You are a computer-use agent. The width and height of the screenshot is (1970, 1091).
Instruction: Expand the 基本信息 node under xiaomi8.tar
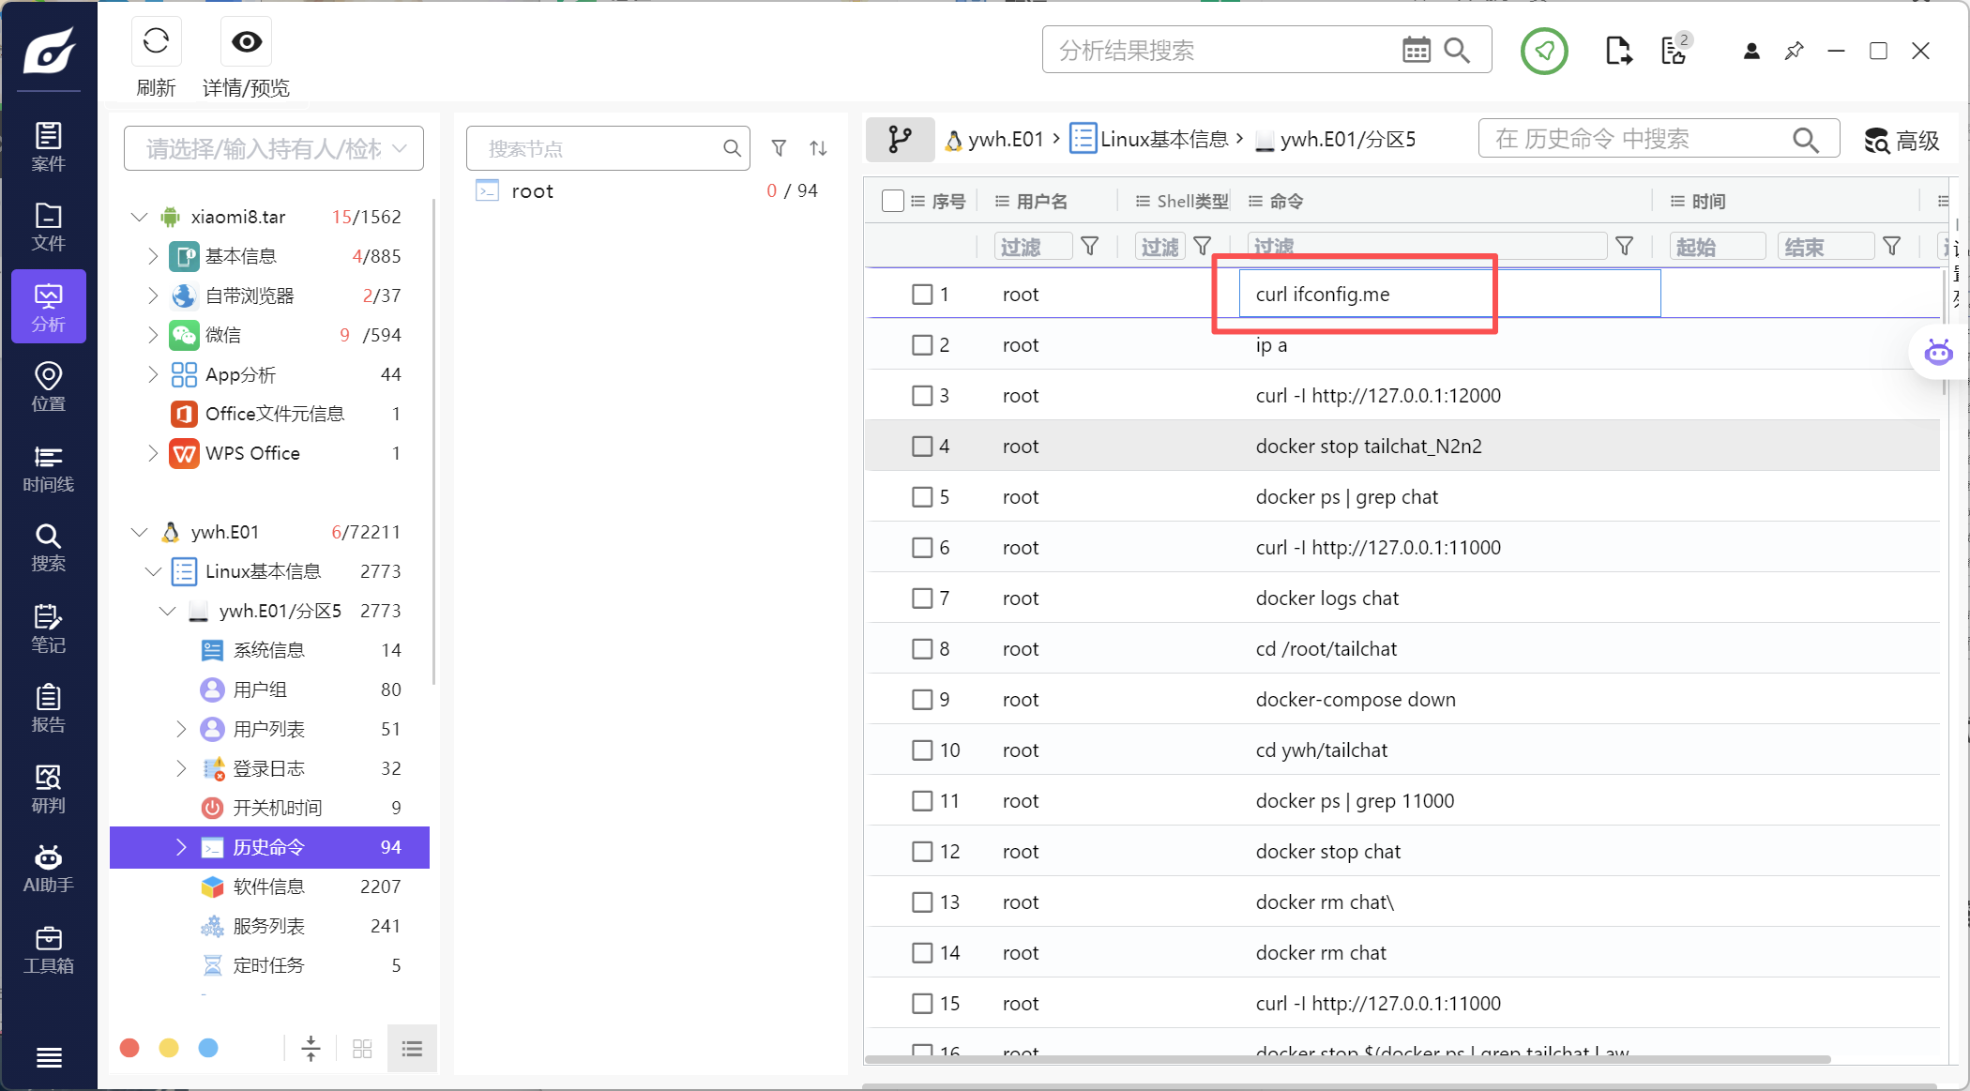point(153,256)
